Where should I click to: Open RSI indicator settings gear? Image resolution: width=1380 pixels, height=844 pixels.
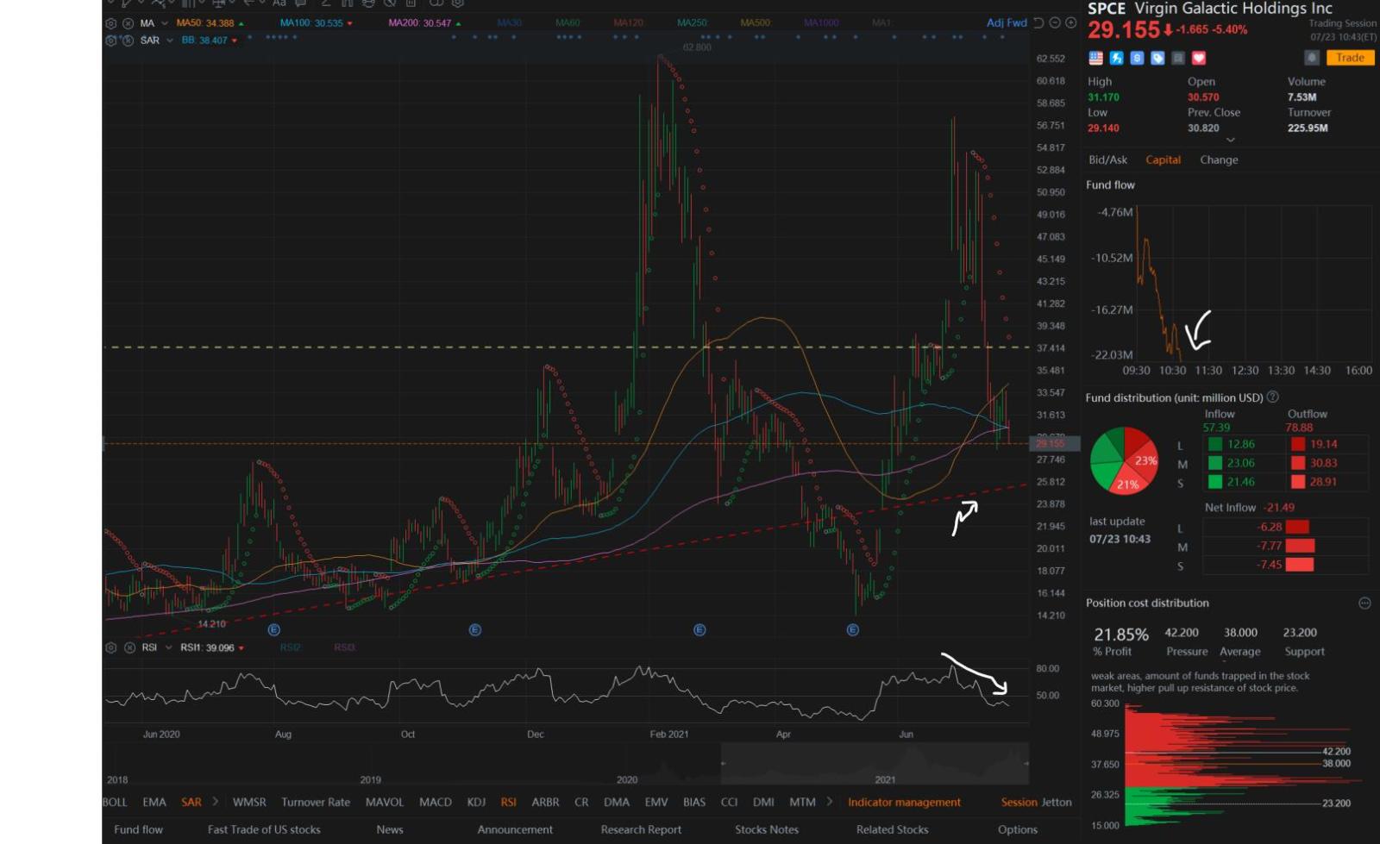click(x=110, y=647)
